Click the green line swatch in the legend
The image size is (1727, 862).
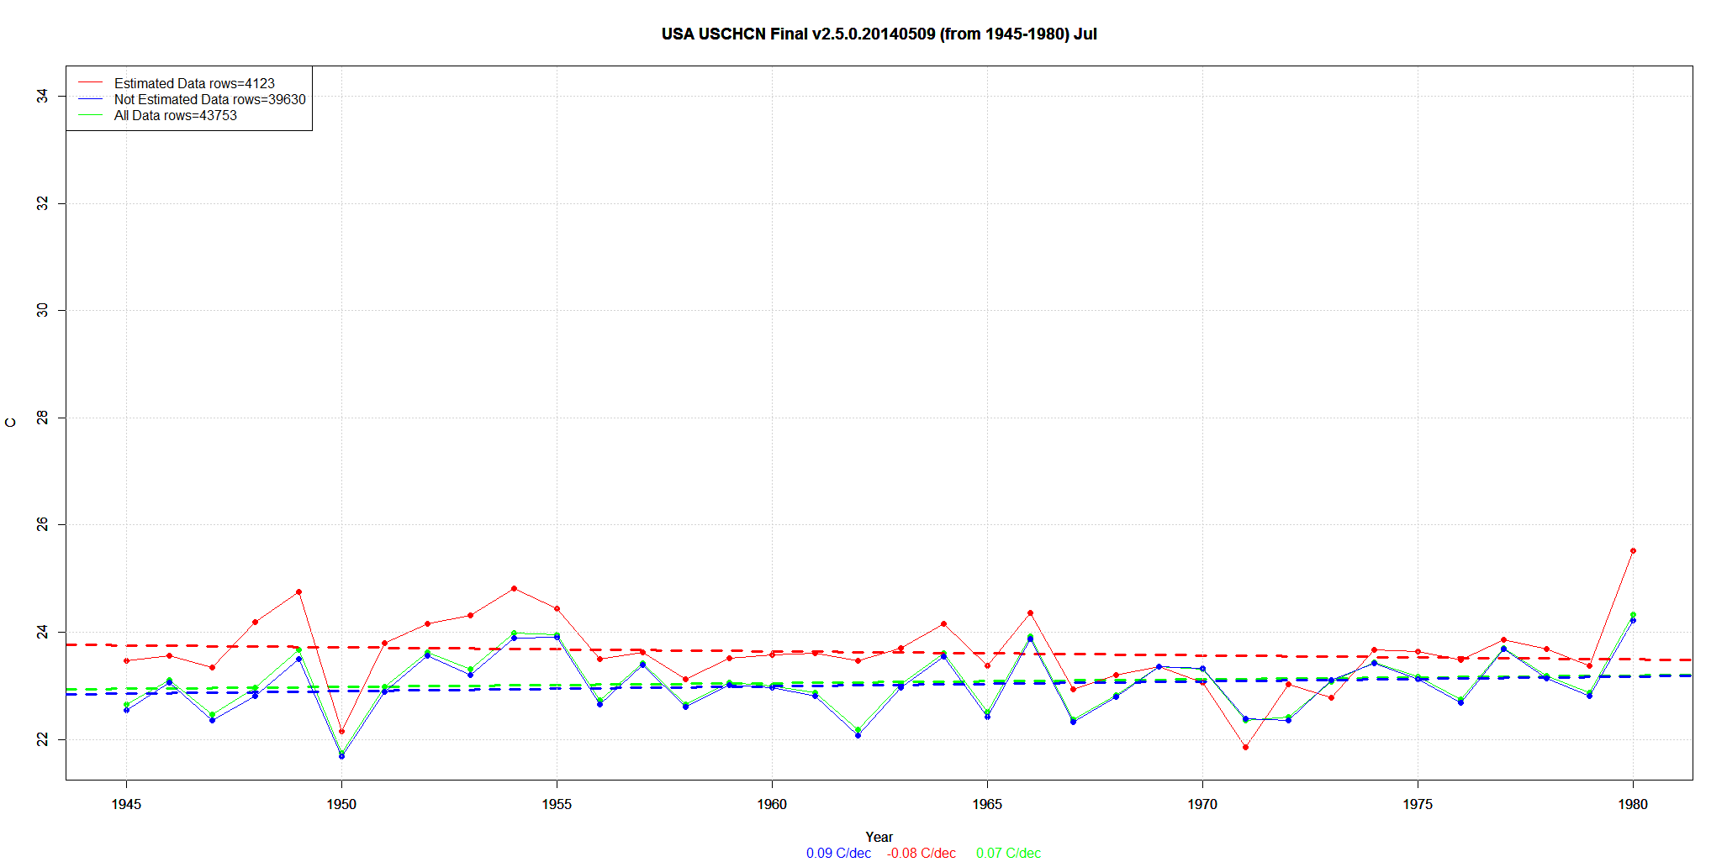tap(90, 115)
